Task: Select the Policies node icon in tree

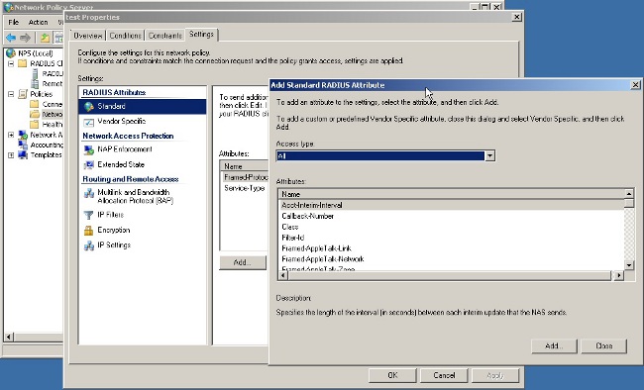Action: coord(23,94)
